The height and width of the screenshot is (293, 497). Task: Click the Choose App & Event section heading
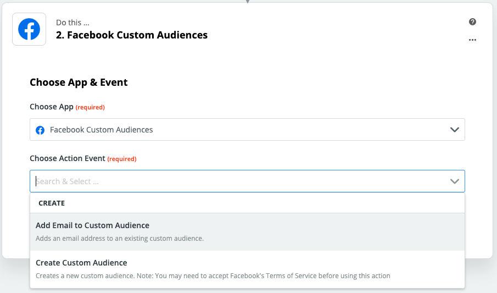tap(79, 82)
